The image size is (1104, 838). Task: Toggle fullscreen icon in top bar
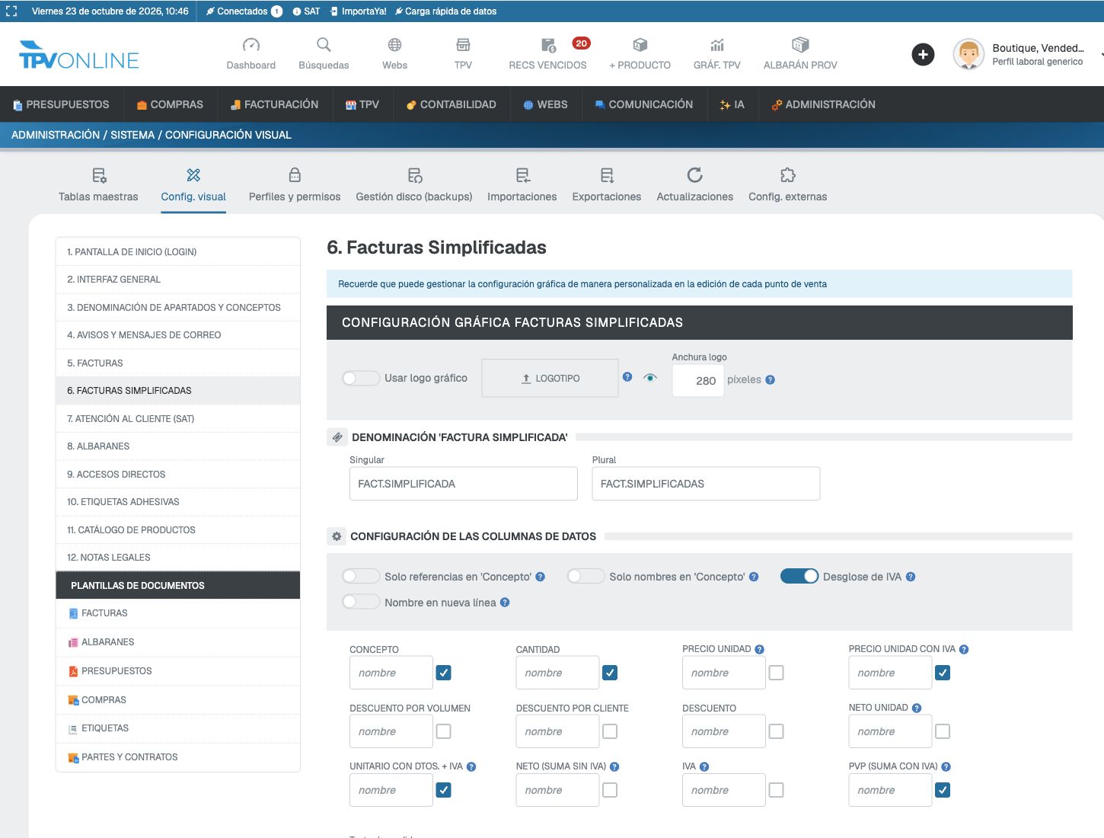(11, 11)
